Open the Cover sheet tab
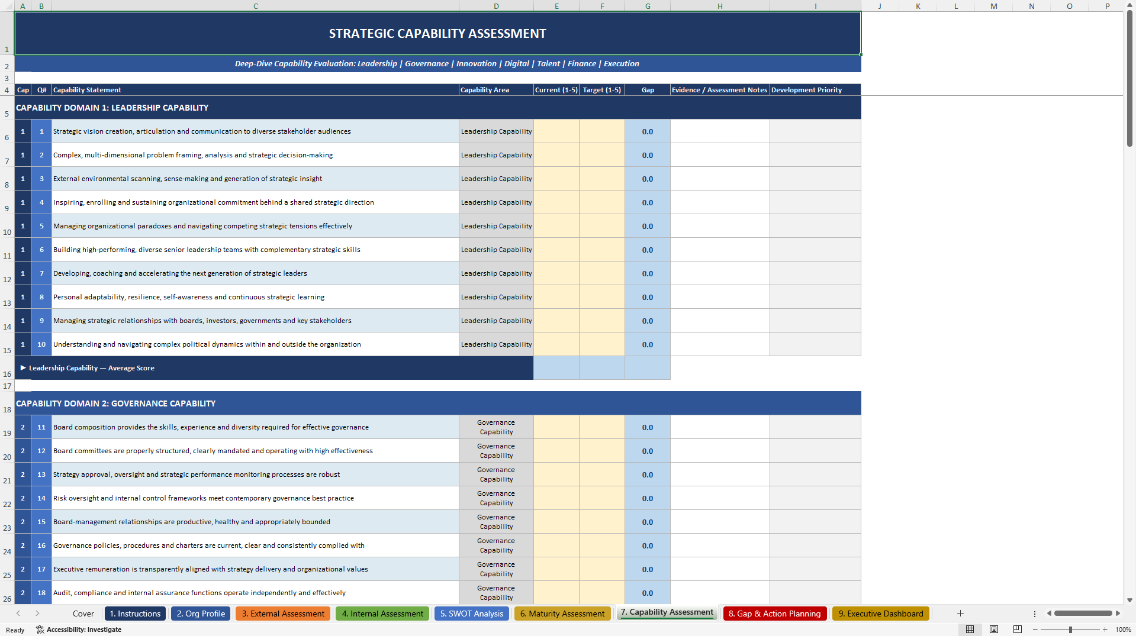The width and height of the screenshot is (1136, 636). tap(83, 614)
